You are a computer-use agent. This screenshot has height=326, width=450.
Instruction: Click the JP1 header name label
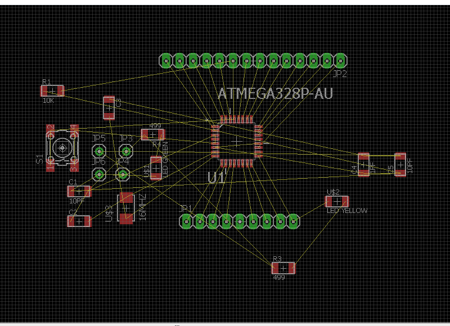click(185, 208)
